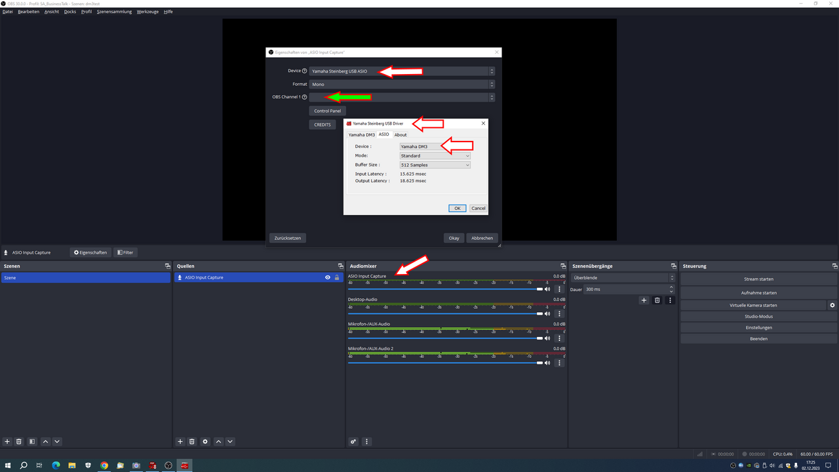Screen dimensions: 839x472
Task: Add a new source in Quellen dock
Action: (180, 442)
